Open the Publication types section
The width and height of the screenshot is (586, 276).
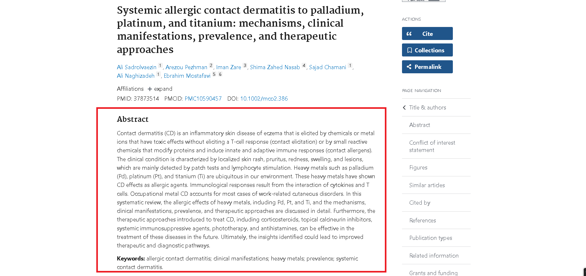(x=431, y=238)
